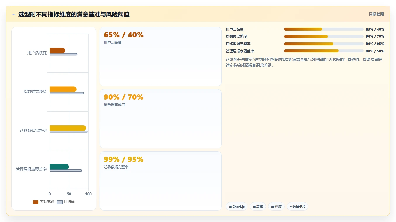Select the 99% / 95% card value

pos(124,159)
